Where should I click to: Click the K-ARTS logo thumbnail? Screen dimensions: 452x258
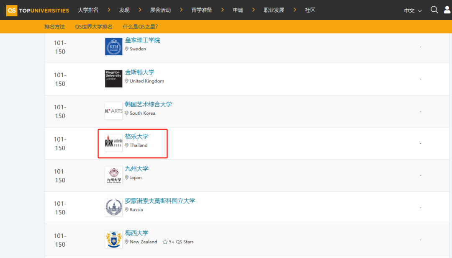pos(113,111)
